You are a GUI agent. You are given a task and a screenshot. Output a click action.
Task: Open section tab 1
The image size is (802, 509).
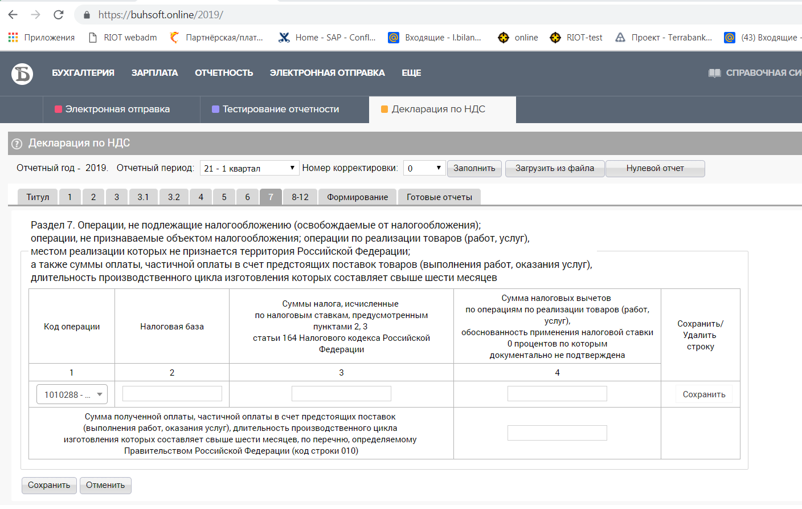click(70, 197)
